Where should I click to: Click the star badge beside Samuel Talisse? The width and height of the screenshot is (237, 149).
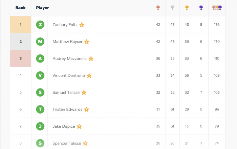(x=84, y=93)
